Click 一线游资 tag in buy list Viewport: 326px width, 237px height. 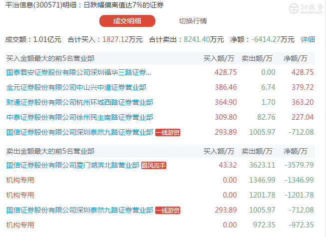[168, 133]
